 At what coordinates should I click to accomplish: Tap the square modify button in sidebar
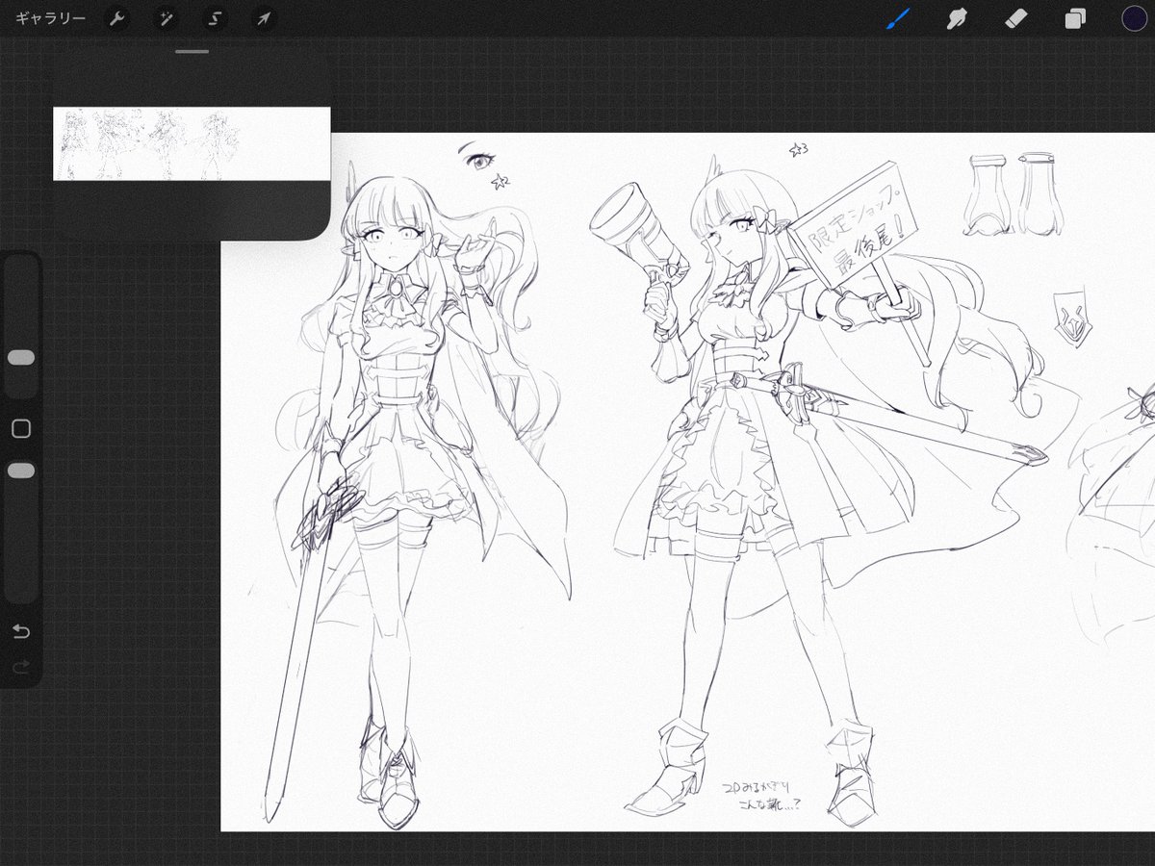tap(21, 429)
